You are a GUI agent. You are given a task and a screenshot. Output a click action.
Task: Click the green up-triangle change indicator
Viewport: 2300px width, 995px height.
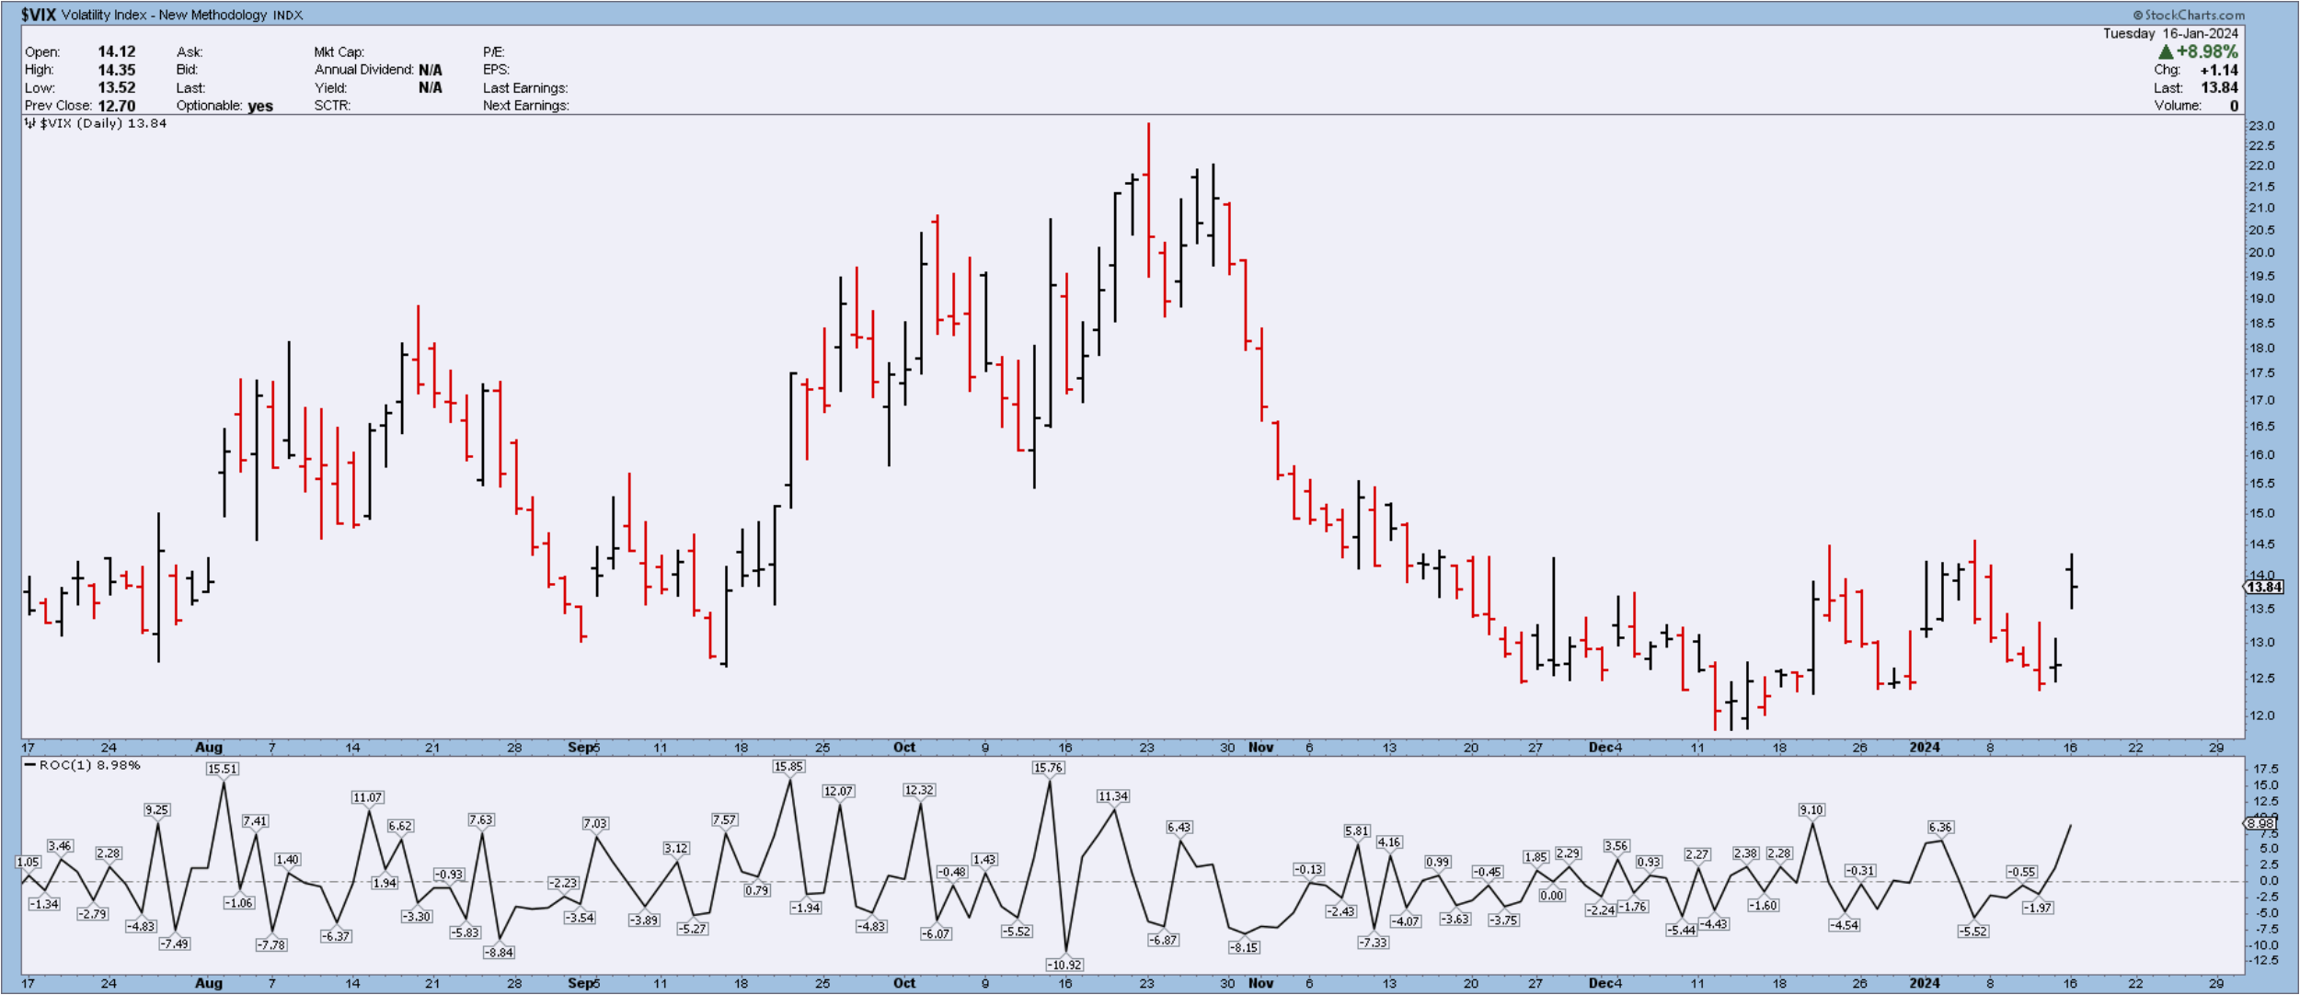tap(2166, 52)
